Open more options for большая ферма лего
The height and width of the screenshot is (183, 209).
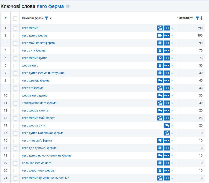click(x=167, y=163)
